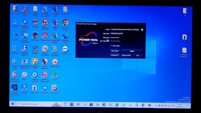The image size is (201, 113).
Task: Show hidden system tray icons
Action: pyautogui.click(x=156, y=105)
